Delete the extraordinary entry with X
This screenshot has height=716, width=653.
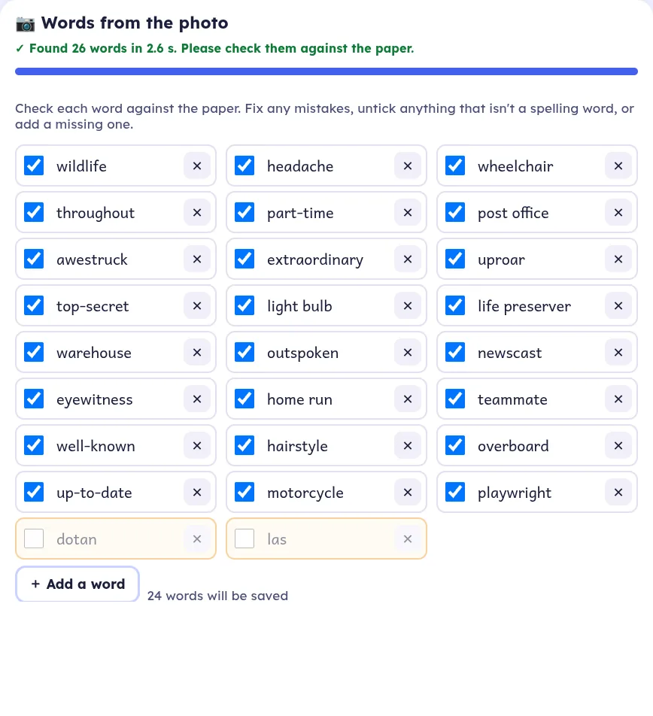click(408, 259)
